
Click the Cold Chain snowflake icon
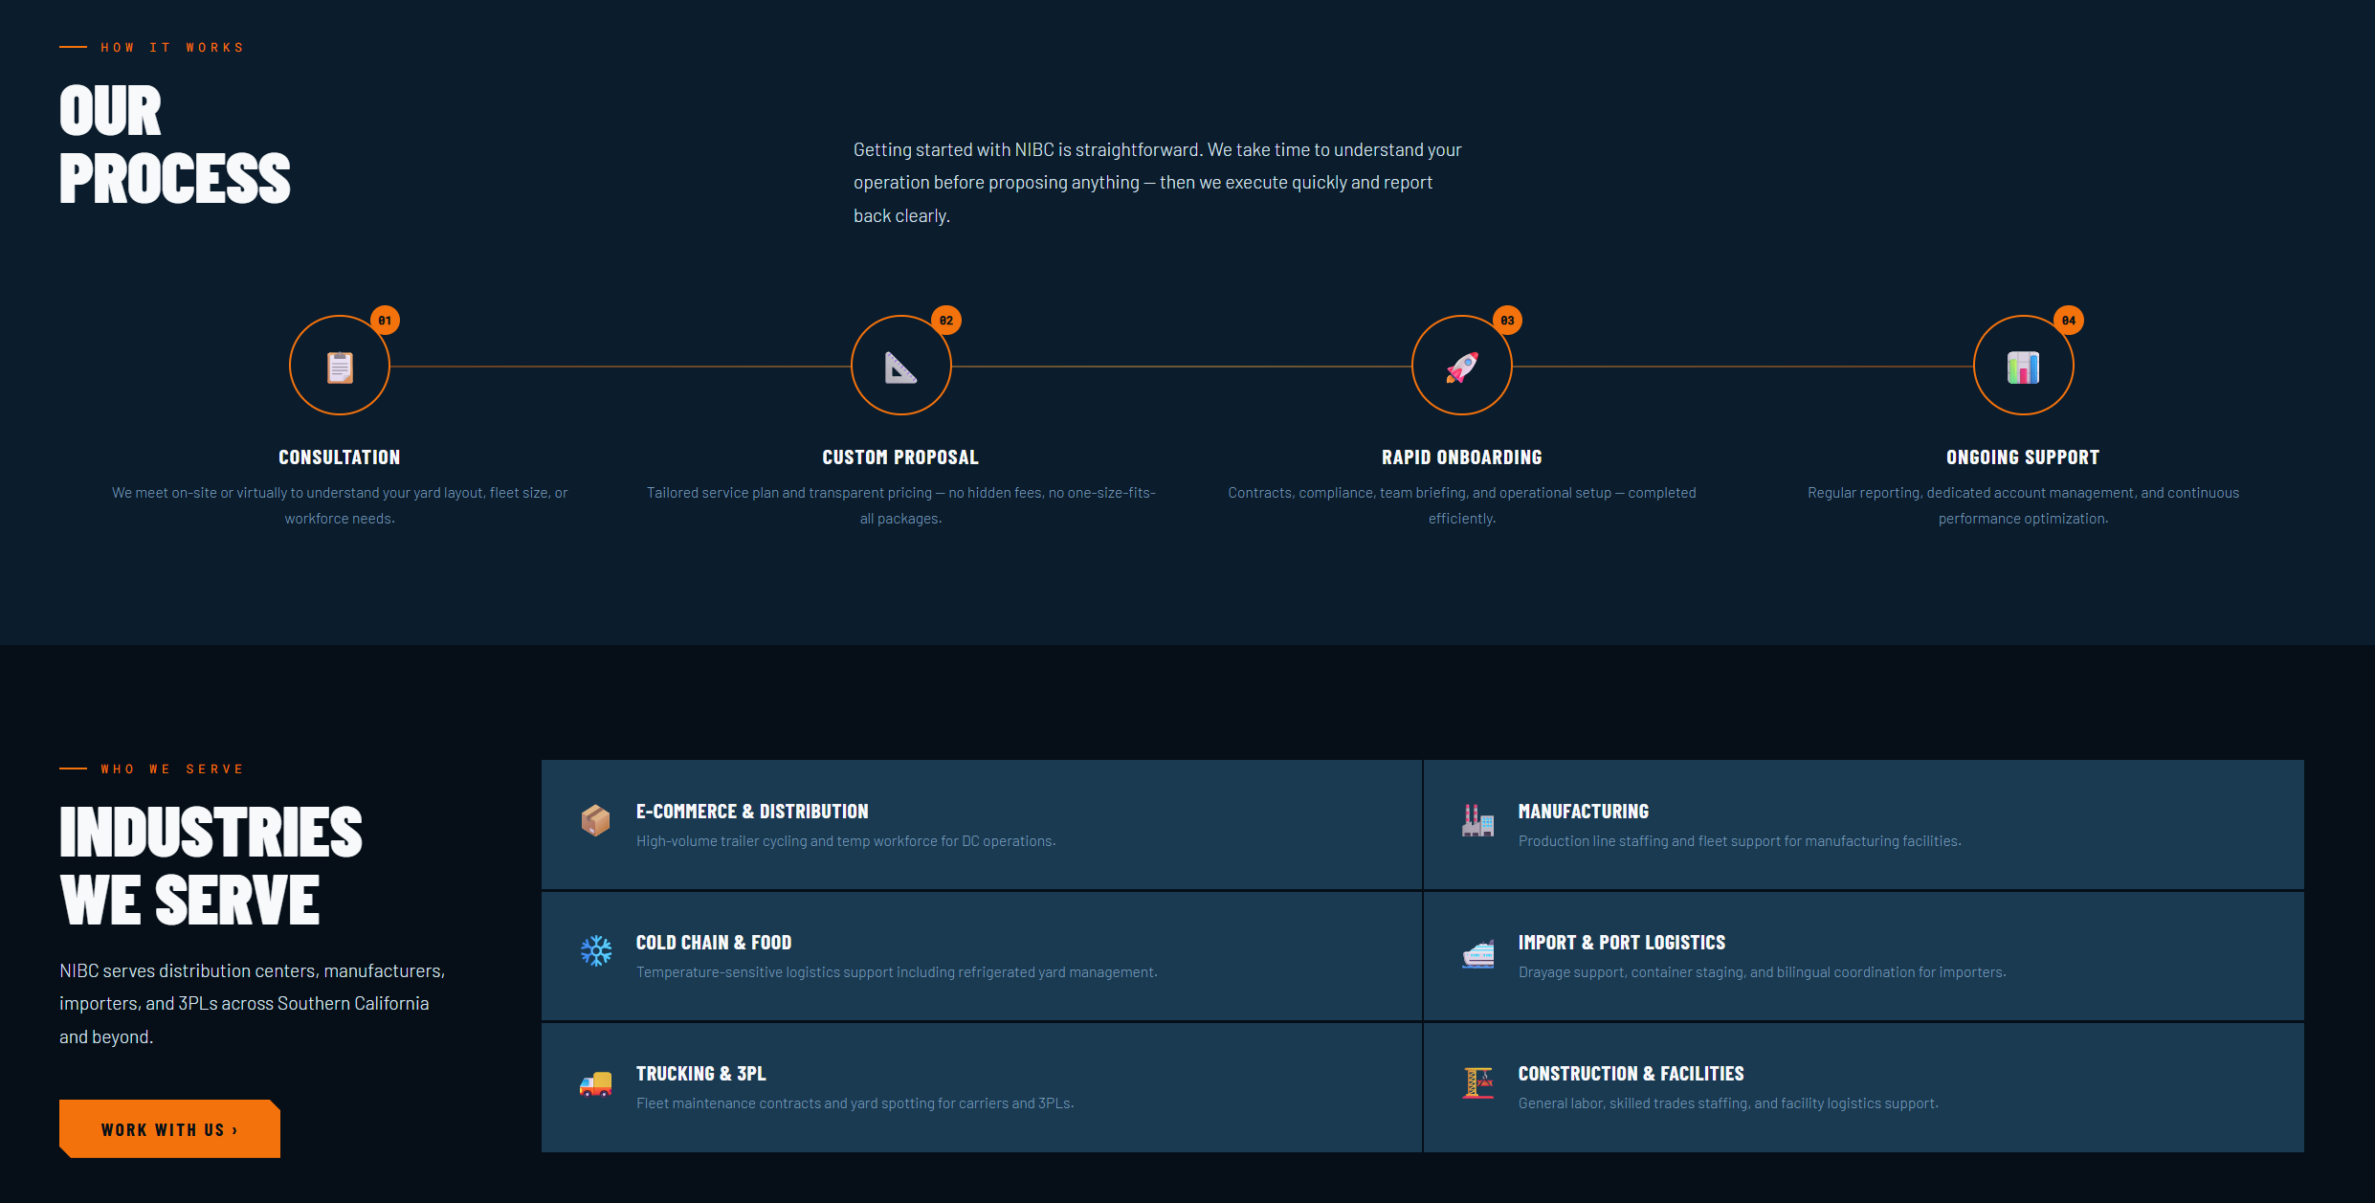tap(595, 951)
